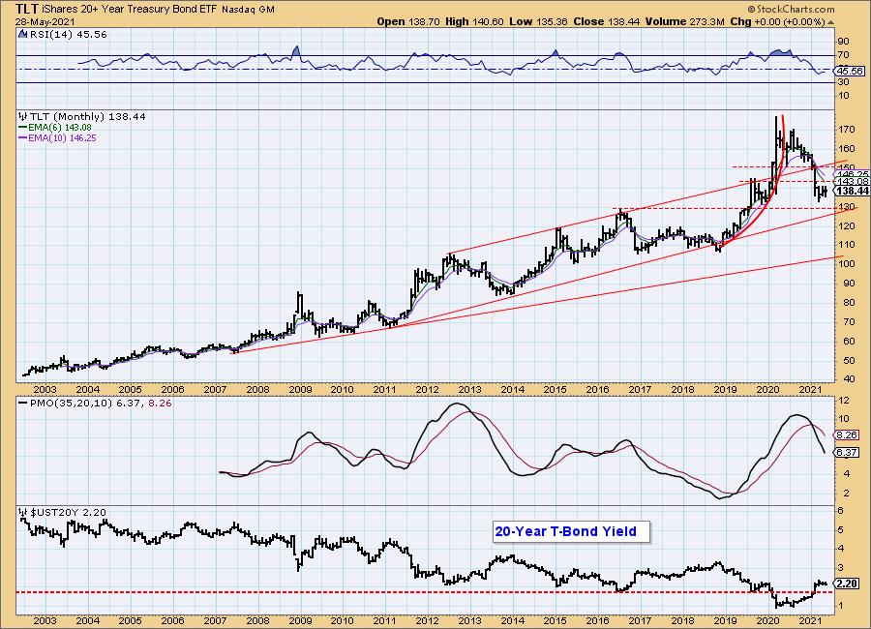
Task: Click the EMA(6) 143.08 legend text
Action: click(x=60, y=127)
